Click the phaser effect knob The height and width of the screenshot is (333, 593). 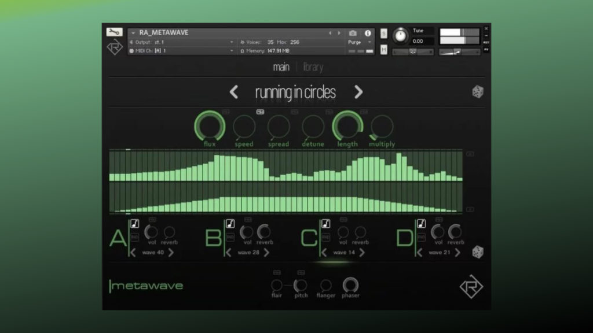pos(350,285)
